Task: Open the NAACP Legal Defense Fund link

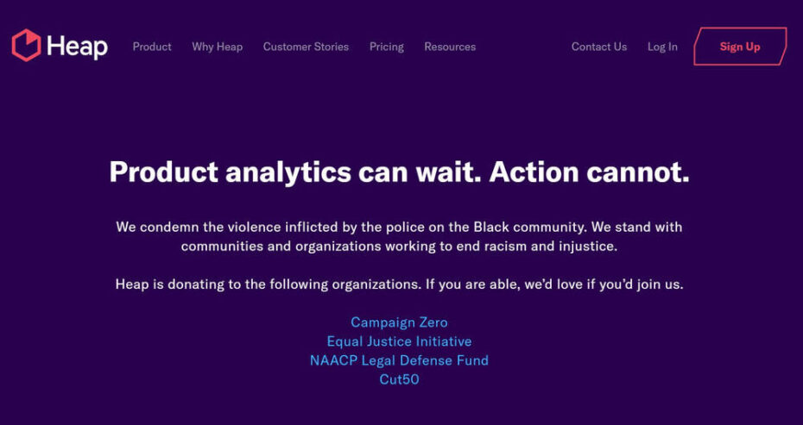Action: (x=399, y=360)
